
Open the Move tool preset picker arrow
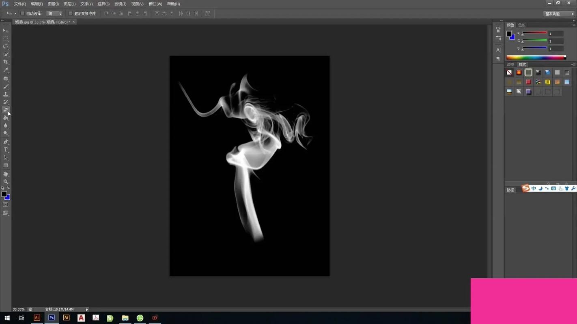[x=15, y=13]
